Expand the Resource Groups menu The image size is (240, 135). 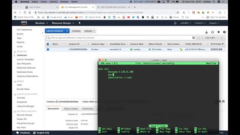pyautogui.click(x=63, y=23)
